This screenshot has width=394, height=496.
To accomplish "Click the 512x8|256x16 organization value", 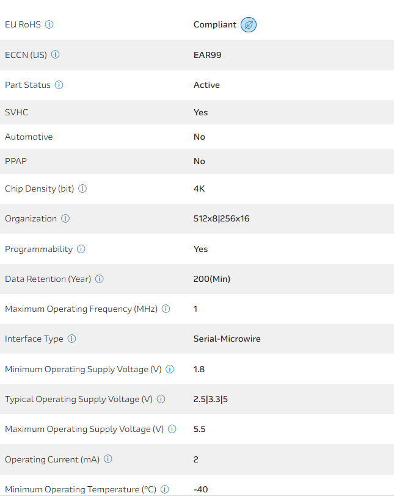I will (x=221, y=218).
